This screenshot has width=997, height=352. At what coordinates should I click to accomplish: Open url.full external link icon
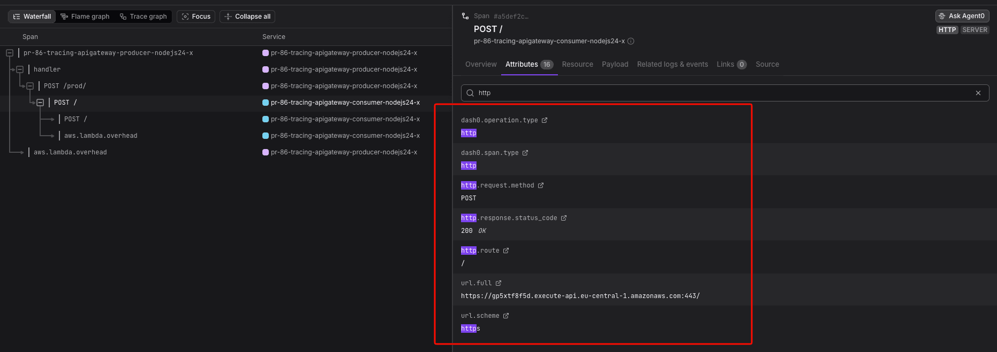498,283
